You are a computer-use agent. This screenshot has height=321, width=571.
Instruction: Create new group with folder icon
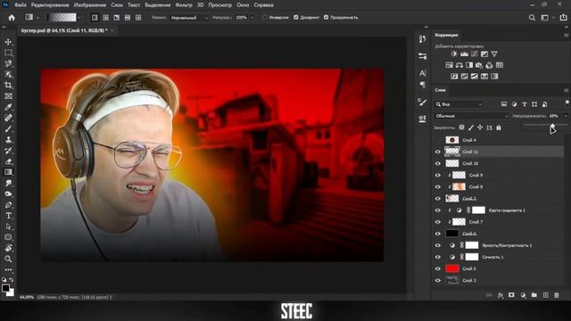click(x=534, y=295)
